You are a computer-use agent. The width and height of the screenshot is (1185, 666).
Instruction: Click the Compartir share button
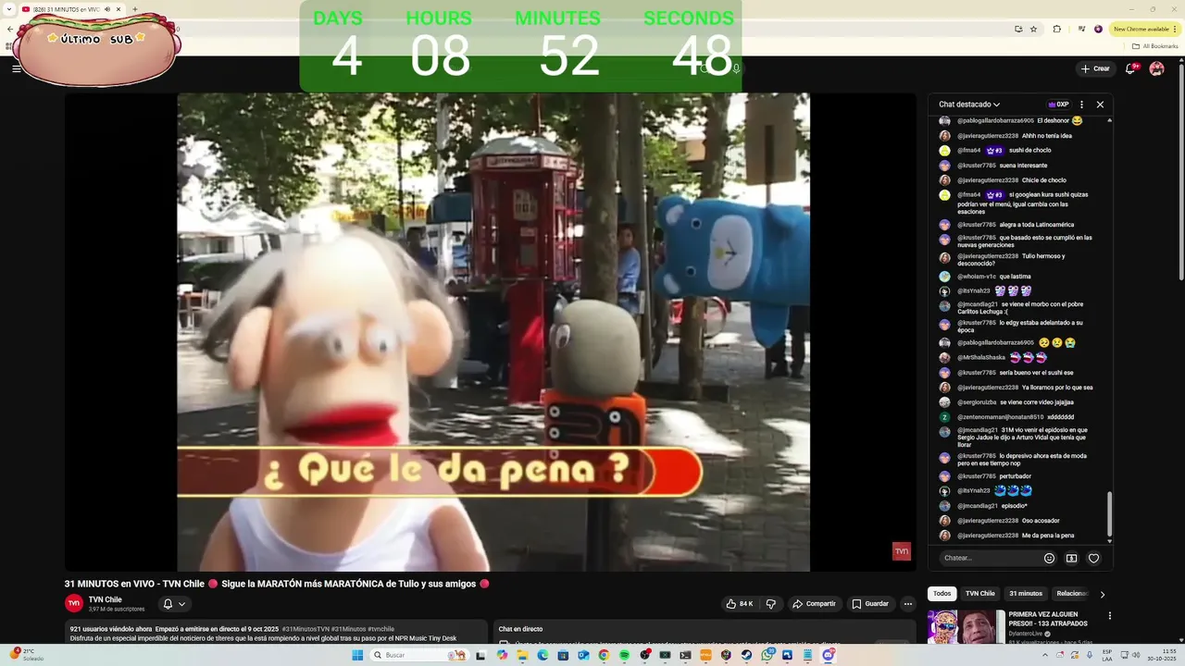pos(814,604)
